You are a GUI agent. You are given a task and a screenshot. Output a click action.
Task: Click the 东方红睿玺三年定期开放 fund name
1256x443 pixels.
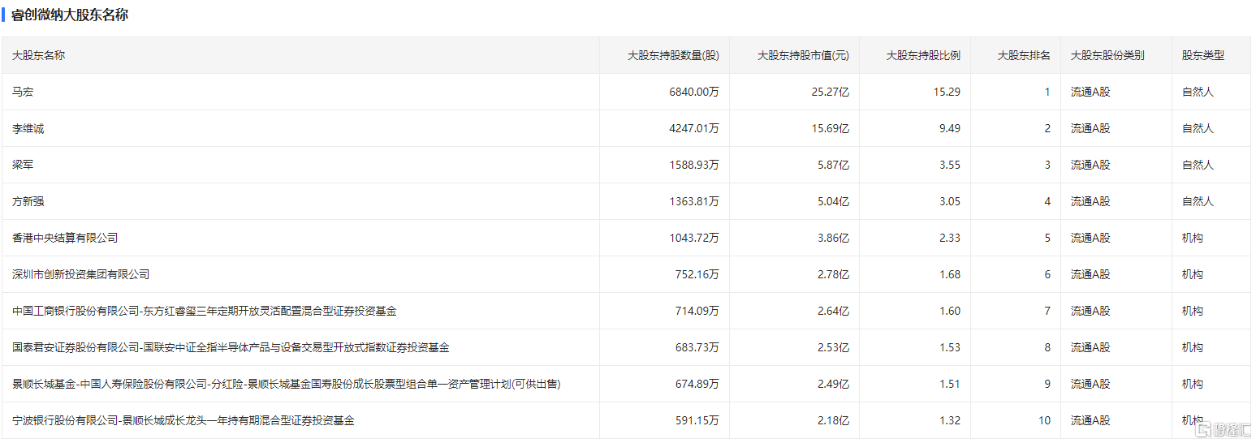click(x=205, y=311)
